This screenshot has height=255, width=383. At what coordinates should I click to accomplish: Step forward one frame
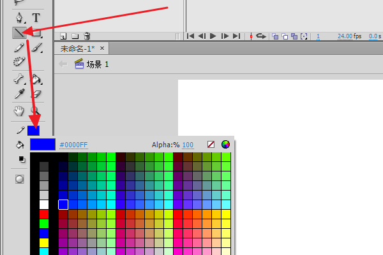click(225, 36)
